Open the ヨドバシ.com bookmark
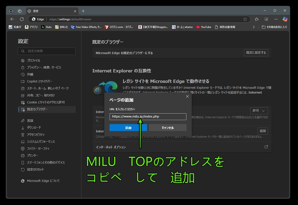Image resolution: width=298 pixels, height=205 pixels. tap(119, 27)
